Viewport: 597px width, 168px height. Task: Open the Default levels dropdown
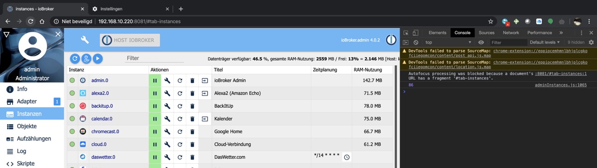545,42
